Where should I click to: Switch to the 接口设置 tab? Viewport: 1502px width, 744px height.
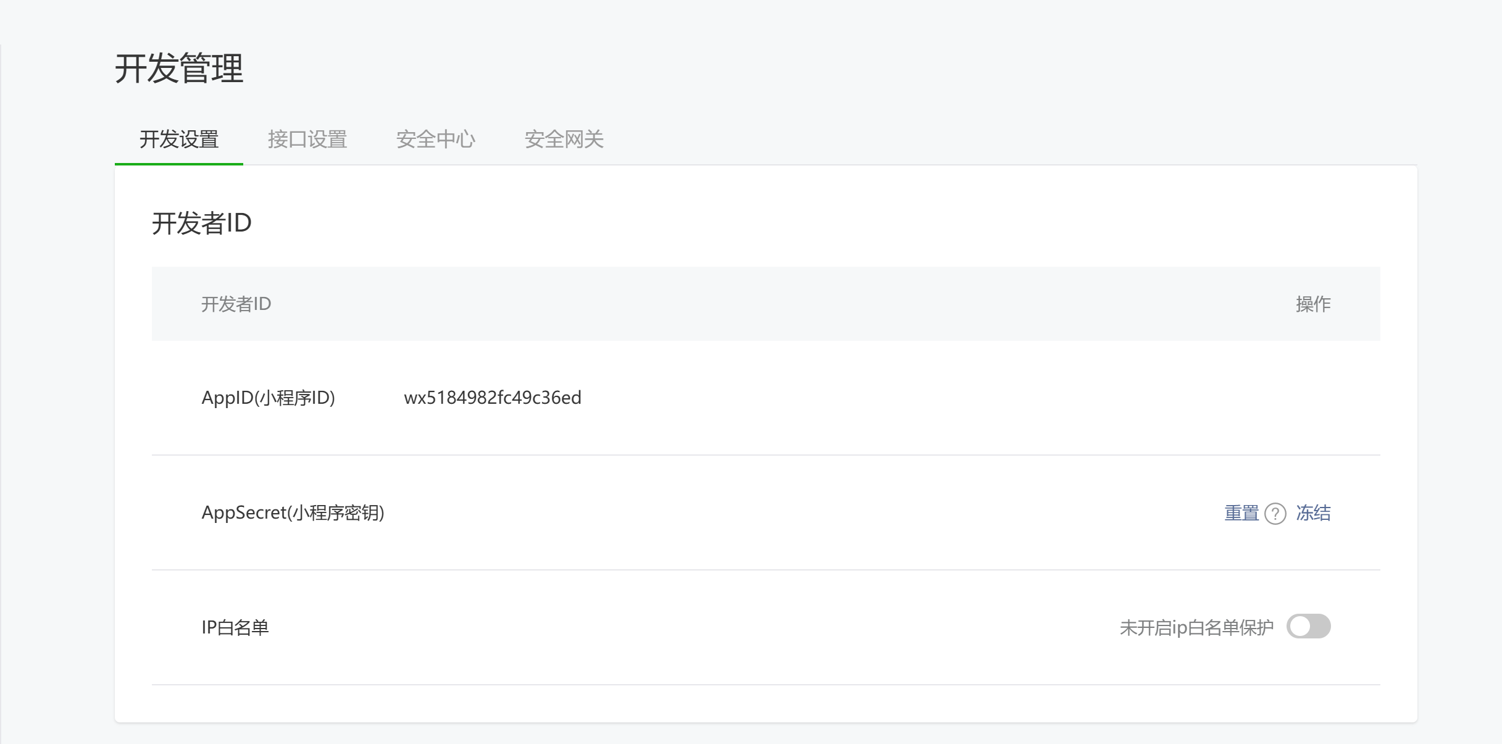pos(307,140)
